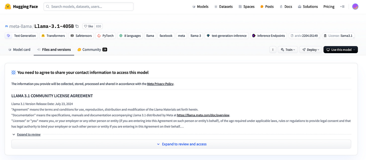Open the Safetensors library tag
366x160 pixels.
(x=81, y=36)
